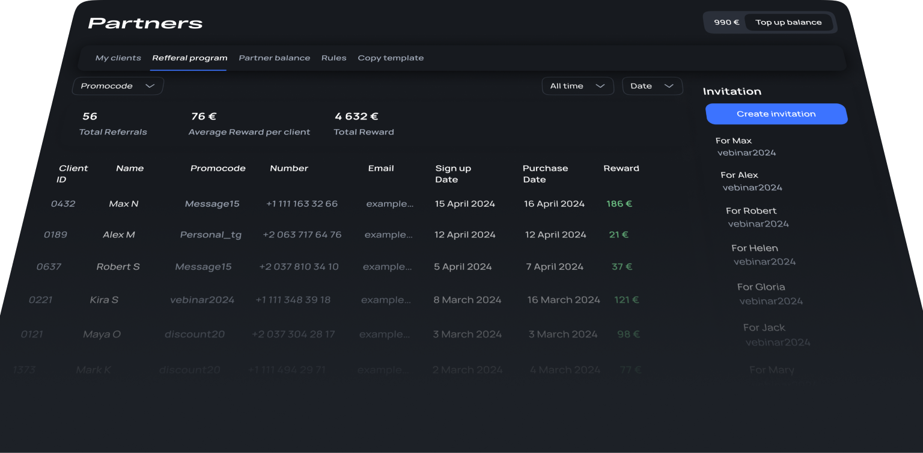This screenshot has width=923, height=453.
Task: Click phone number +2 037 810 34 10
Action: [299, 267]
